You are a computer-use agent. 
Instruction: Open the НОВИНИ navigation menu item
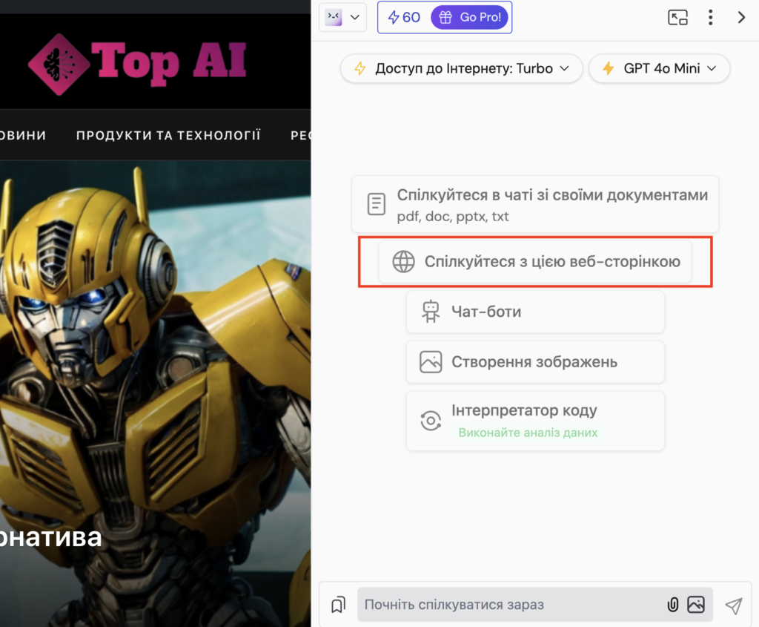pyautogui.click(x=22, y=135)
